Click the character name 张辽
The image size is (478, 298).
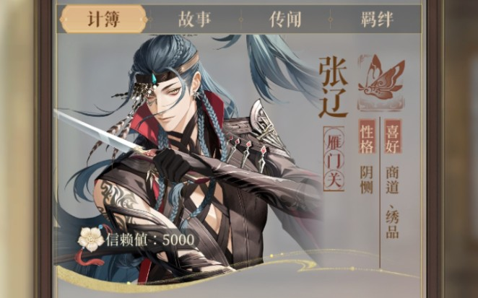tap(333, 87)
